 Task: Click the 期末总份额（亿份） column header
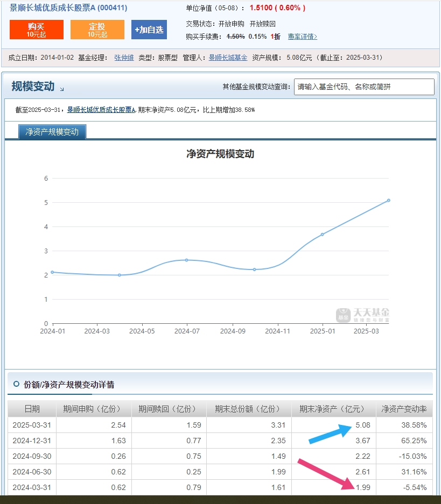pyautogui.click(x=249, y=409)
